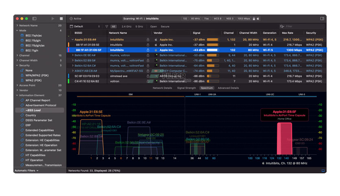Image resolution: width=340 pixels, height=196 pixels.
Task: Click the 802.11g/n mode icon
Action: [22, 50]
